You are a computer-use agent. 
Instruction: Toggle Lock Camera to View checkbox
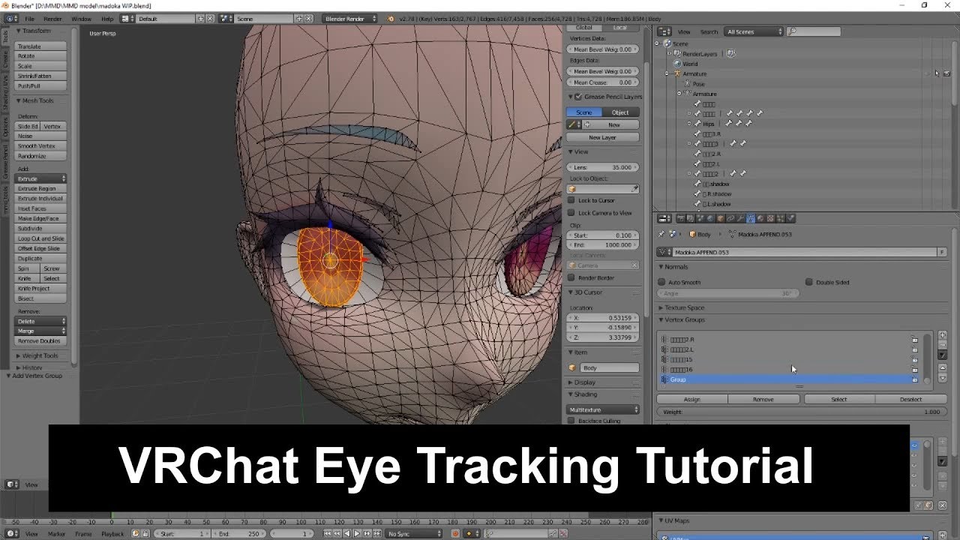click(571, 213)
